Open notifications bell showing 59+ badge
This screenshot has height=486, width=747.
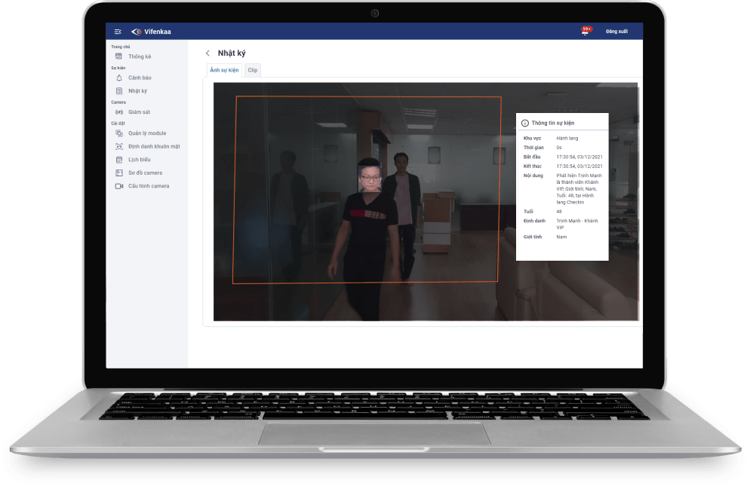[586, 31]
